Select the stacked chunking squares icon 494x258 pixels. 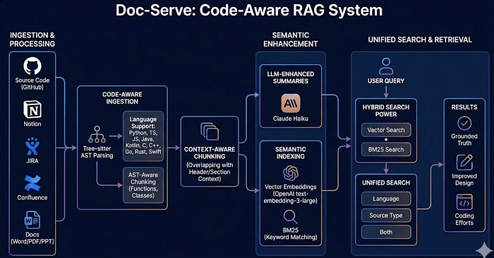pos(210,132)
